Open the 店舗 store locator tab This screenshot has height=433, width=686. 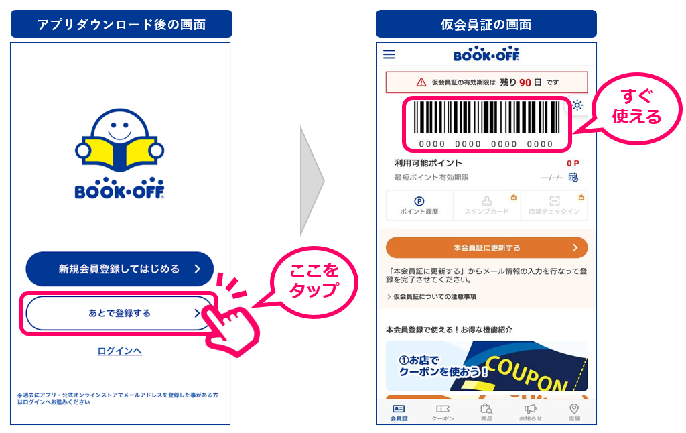(574, 412)
